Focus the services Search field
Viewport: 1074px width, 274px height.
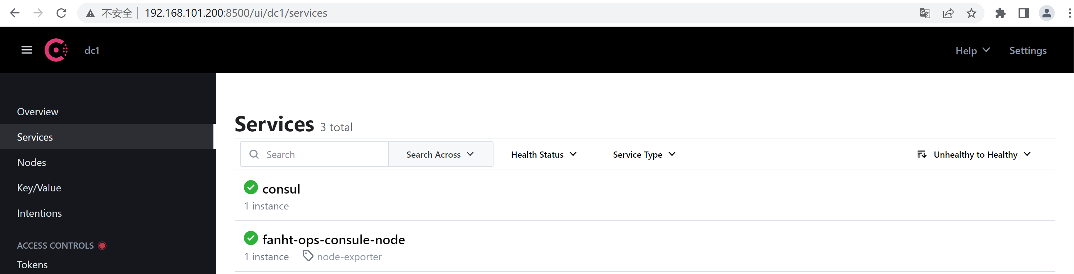tap(315, 154)
